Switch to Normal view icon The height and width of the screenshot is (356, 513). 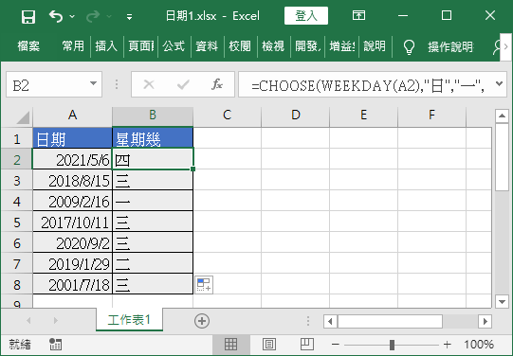[231, 345]
